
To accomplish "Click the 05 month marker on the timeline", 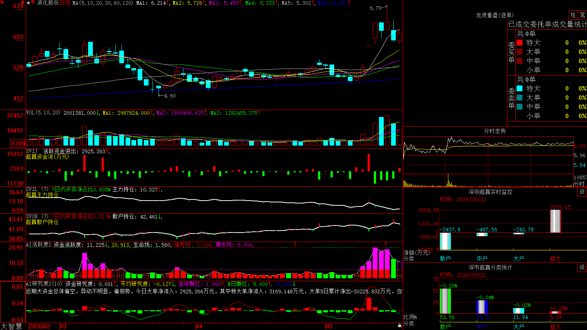I will (x=329, y=326).
